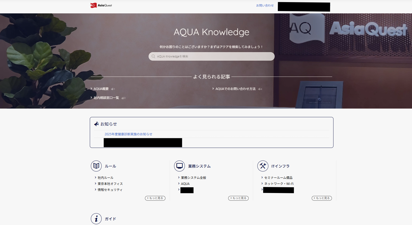Image resolution: width=412 pixels, height=225 pixels.
Task: Click the info icon beside ガイド
Action: coord(96,219)
